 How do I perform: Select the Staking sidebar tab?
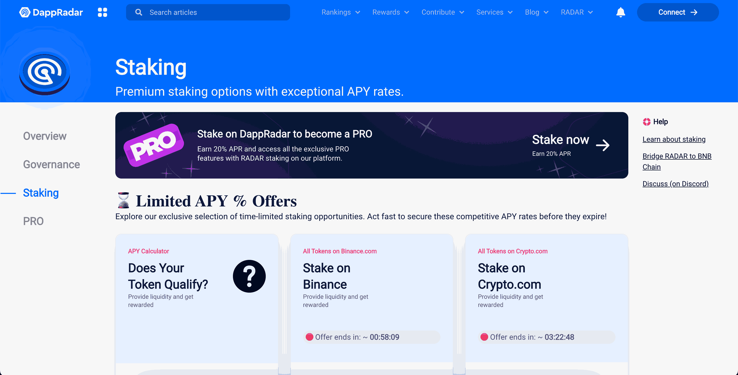41,193
